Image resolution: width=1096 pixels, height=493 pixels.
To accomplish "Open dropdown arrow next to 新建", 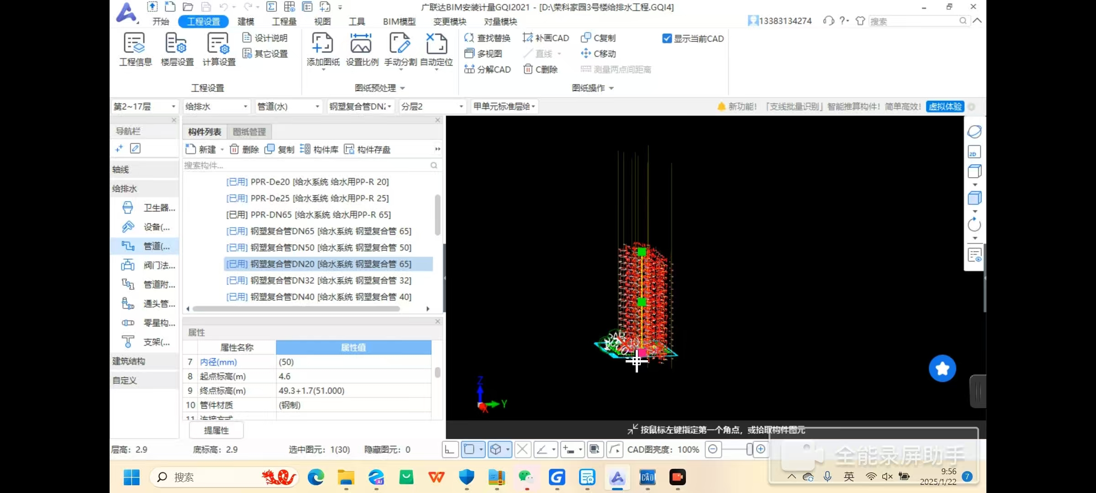I will [x=222, y=150].
